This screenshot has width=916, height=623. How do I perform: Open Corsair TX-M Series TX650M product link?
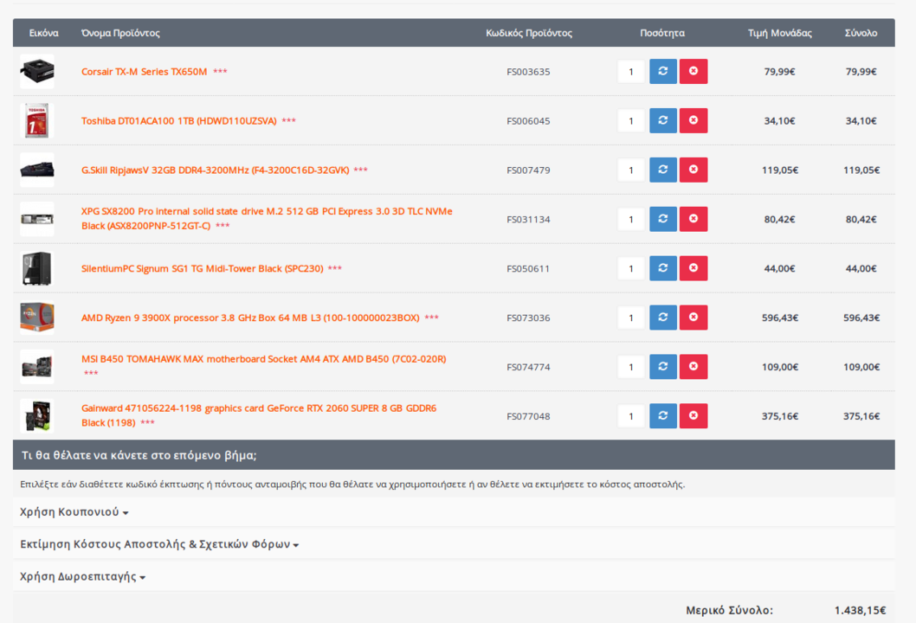[x=145, y=72]
